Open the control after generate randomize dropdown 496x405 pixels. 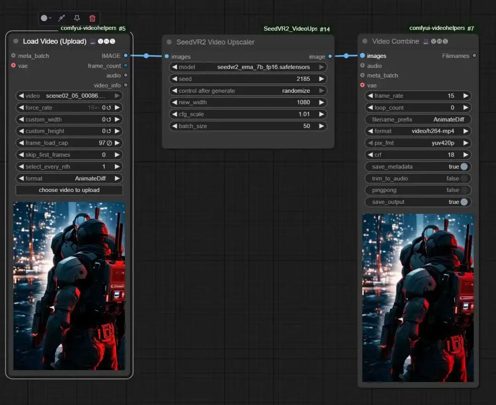[248, 91]
